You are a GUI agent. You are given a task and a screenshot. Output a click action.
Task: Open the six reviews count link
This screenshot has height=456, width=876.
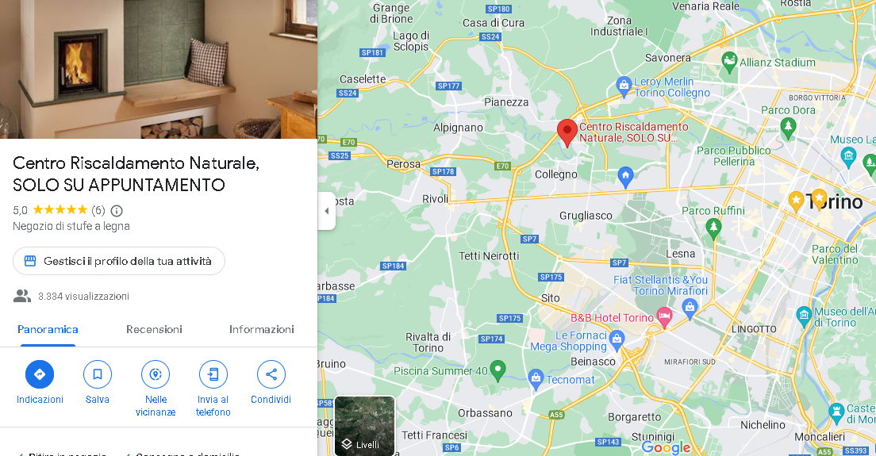click(98, 210)
